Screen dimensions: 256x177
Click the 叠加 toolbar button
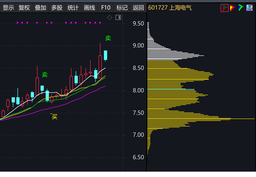(x=41, y=8)
